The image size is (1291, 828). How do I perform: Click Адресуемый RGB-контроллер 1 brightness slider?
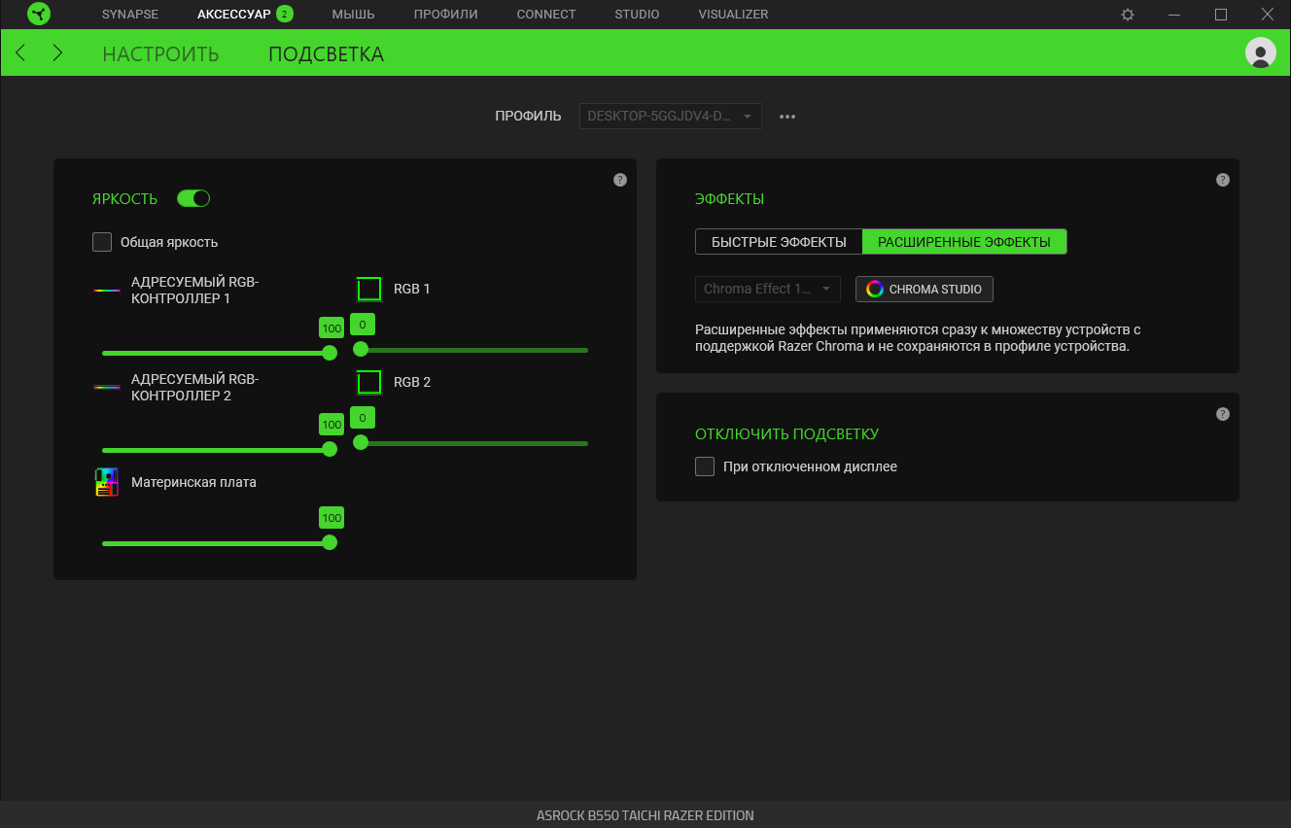click(x=219, y=353)
